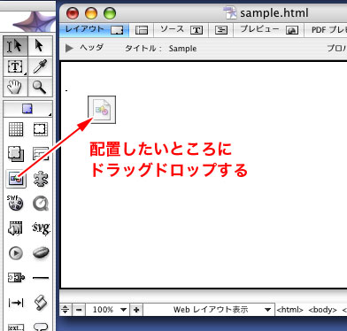347x331 pixels.
Task: Choose the Smart Object image icon
Action: [x=16, y=179]
